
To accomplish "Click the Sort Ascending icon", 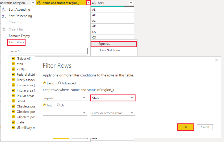I will [x=4, y=10].
